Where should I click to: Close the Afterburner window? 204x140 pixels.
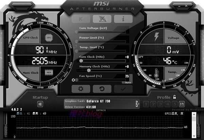pos(186,6)
